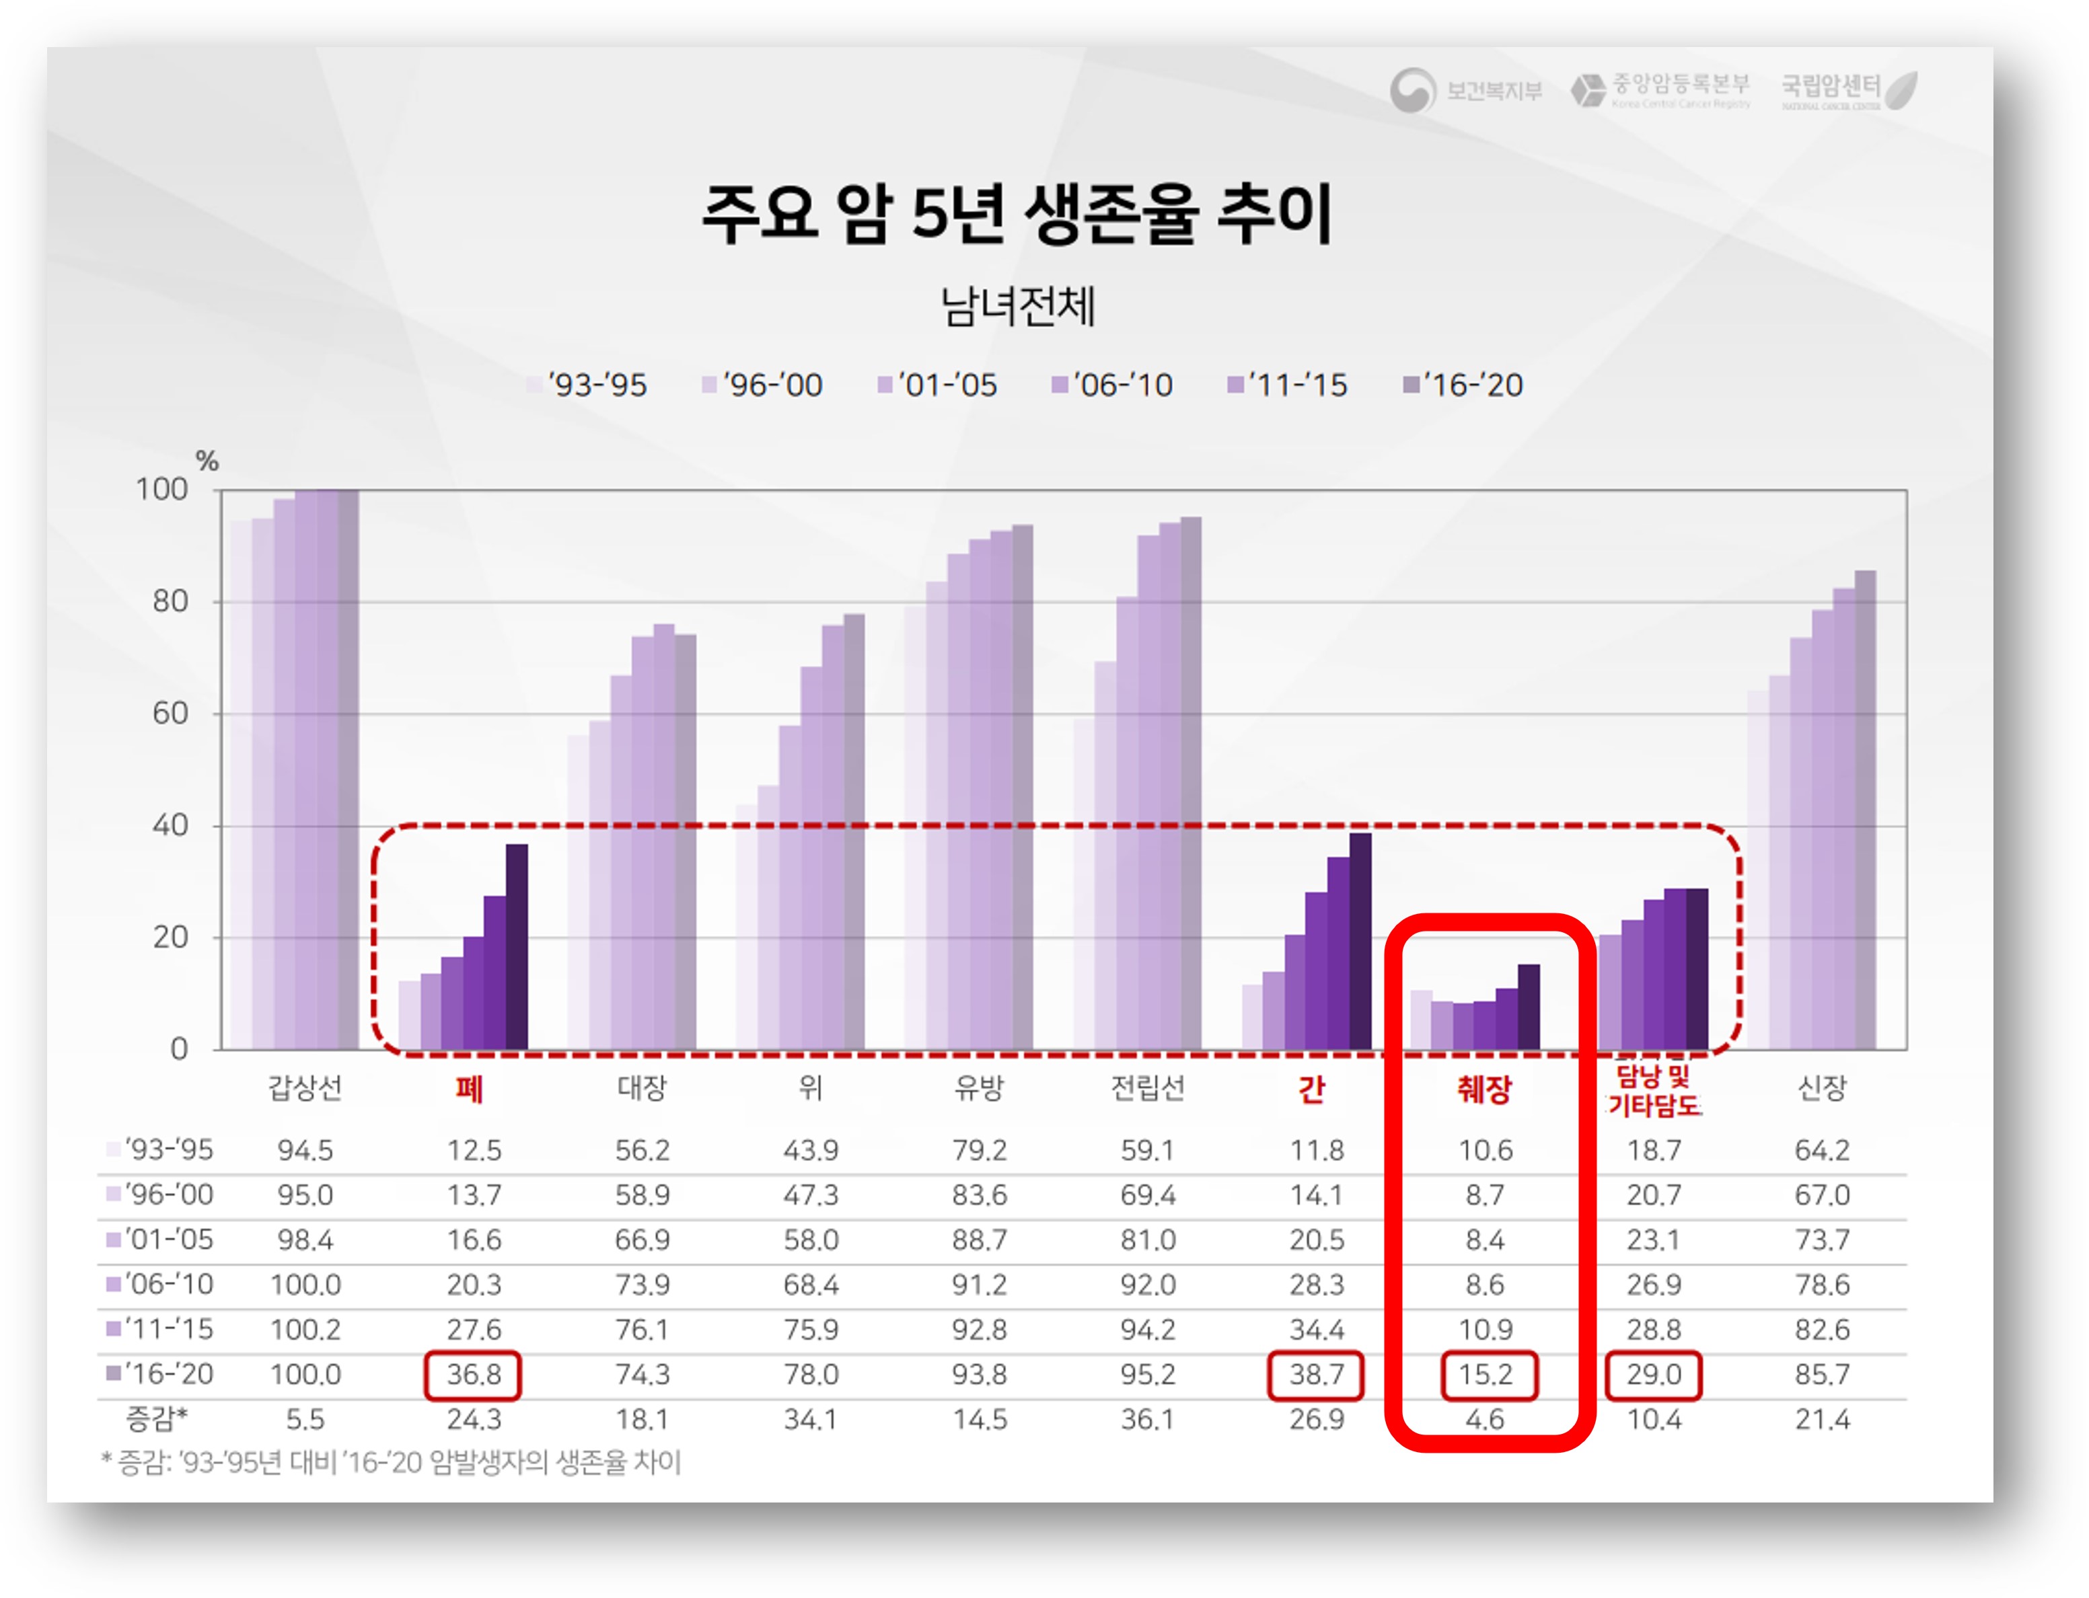
Task: Click the 38.7 value for 간
Action: [x=1317, y=1375]
